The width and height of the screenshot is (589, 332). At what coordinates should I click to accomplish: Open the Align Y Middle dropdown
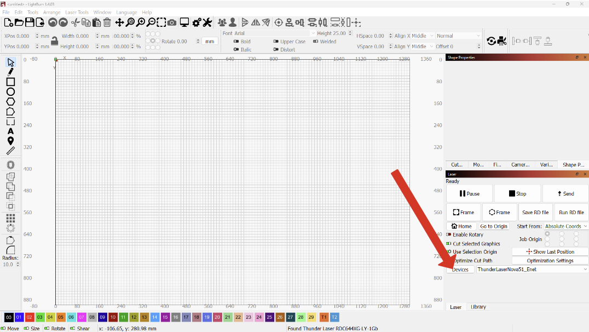click(x=423, y=46)
